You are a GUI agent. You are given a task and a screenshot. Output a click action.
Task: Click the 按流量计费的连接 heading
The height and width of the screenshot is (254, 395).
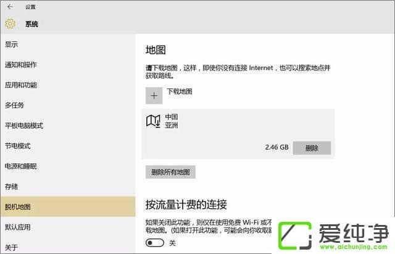[186, 205]
